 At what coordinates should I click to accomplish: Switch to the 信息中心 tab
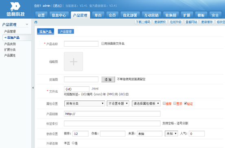(59, 15)
